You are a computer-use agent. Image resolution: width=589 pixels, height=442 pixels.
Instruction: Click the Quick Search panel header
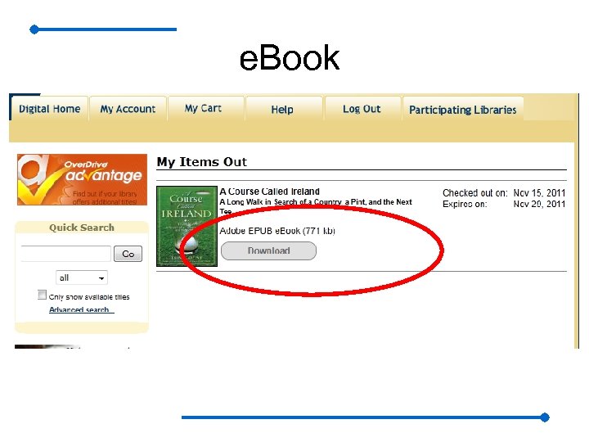click(82, 228)
